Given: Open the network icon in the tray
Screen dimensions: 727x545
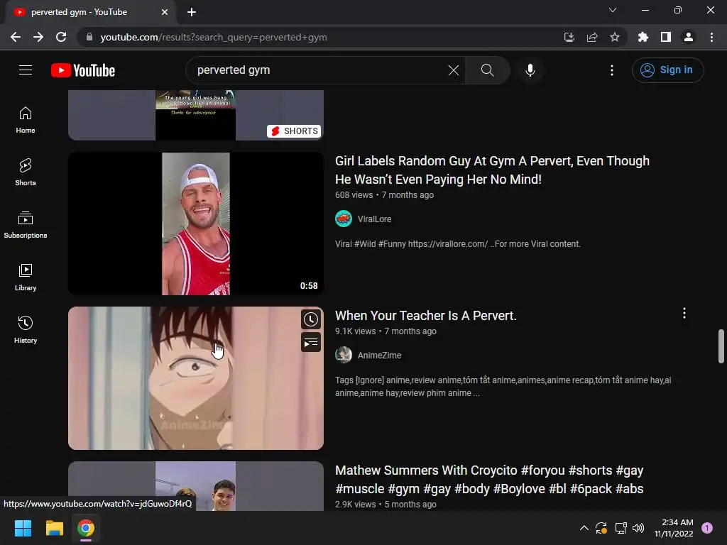Looking at the screenshot, I should pyautogui.click(x=621, y=528).
